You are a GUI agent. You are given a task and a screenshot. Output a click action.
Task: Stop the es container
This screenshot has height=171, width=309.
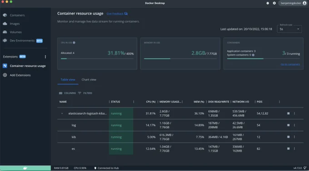click(x=288, y=149)
